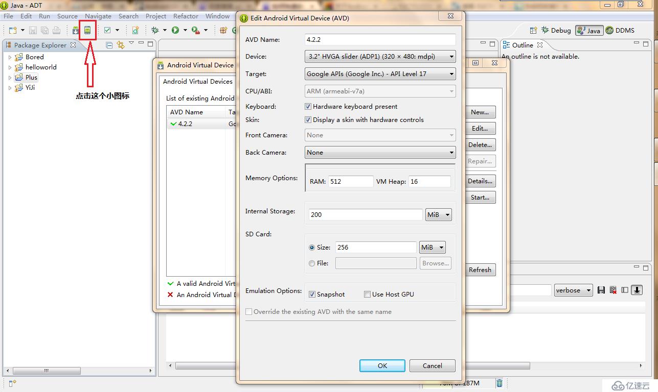The image size is (658, 392).
Task: Uncheck the Snapshot emulation option
Action: (312, 295)
